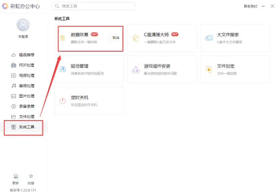Open the 大文件搬家 tool card
Viewport: 277px width, 193px height.
pyautogui.click(x=235, y=38)
